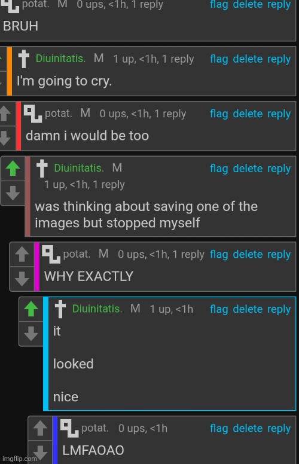Image resolution: width=299 pixels, height=464 pixels.
Task: Toggle green upvote on "it looked nice" comment
Action: (31, 309)
